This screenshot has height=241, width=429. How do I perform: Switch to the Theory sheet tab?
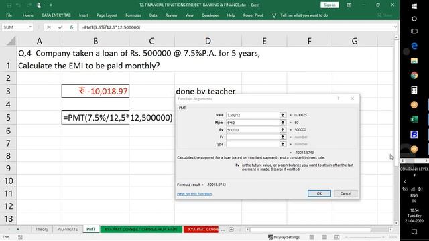coord(42,229)
